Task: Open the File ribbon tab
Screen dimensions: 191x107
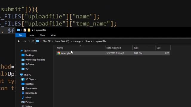Action: pos(21,35)
